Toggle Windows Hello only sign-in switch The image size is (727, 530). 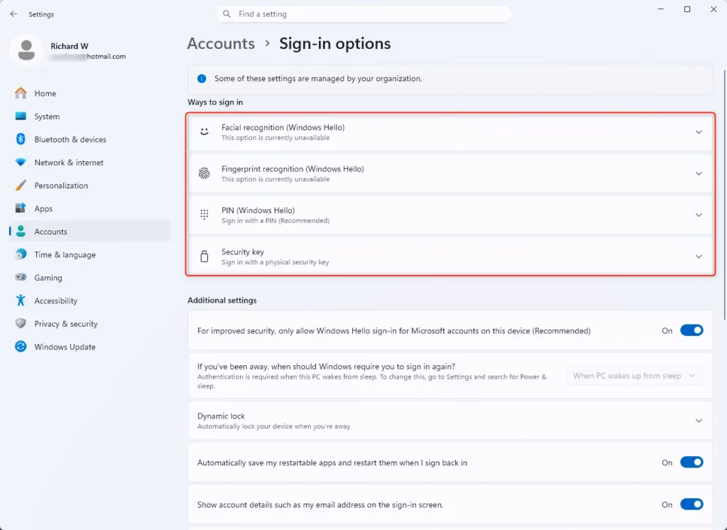692,330
